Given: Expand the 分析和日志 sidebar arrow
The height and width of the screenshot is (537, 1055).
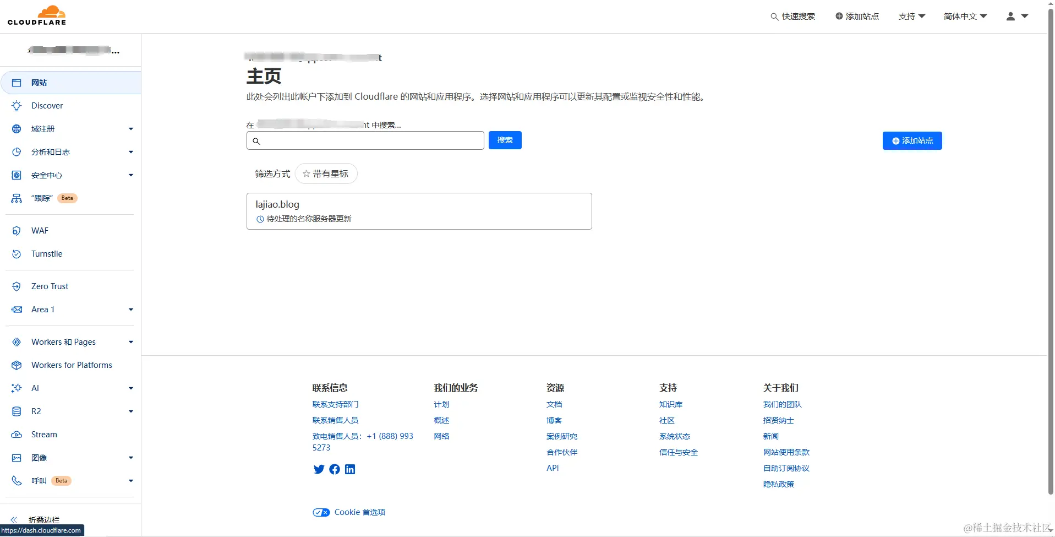Looking at the screenshot, I should (131, 152).
